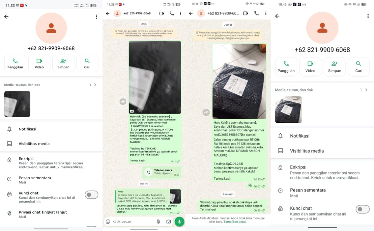374x231 pixels.
Task: Tap the profile avatar on the 10.46 contact info screen
Action: 322,28
